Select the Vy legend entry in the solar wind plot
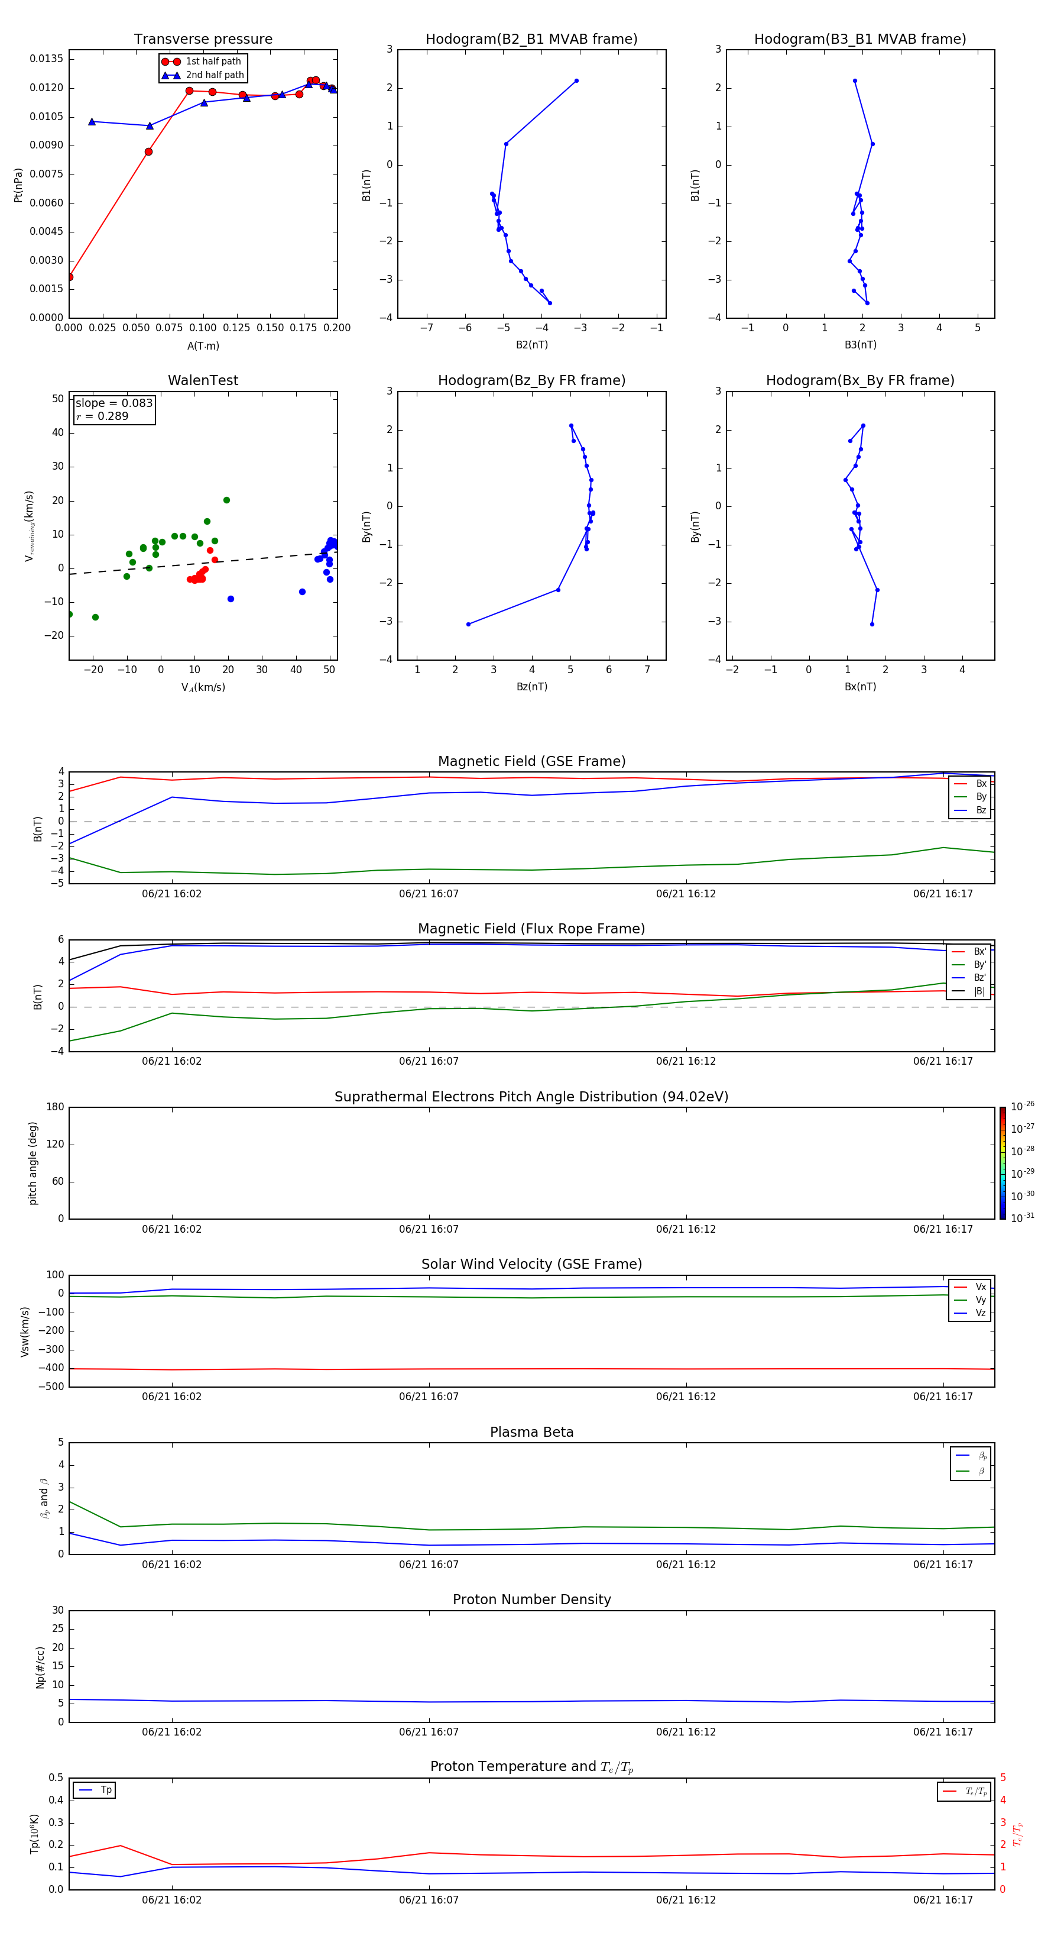1064x1952 pixels. (x=970, y=1300)
